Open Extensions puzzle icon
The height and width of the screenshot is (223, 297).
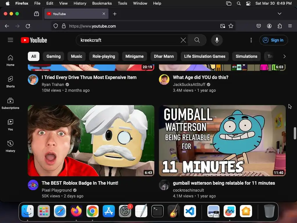(280, 26)
